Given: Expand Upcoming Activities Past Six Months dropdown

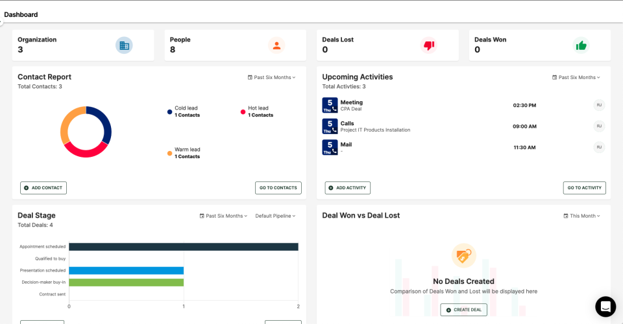Looking at the screenshot, I should tap(576, 78).
